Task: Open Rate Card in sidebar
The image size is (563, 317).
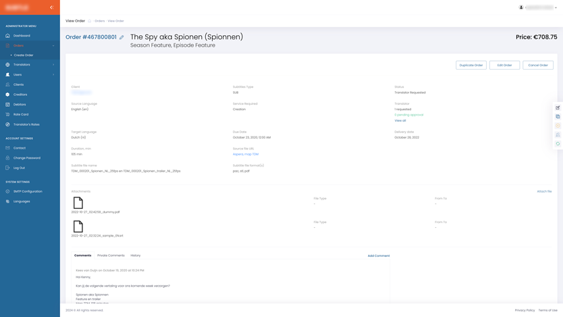Action: coord(21,114)
